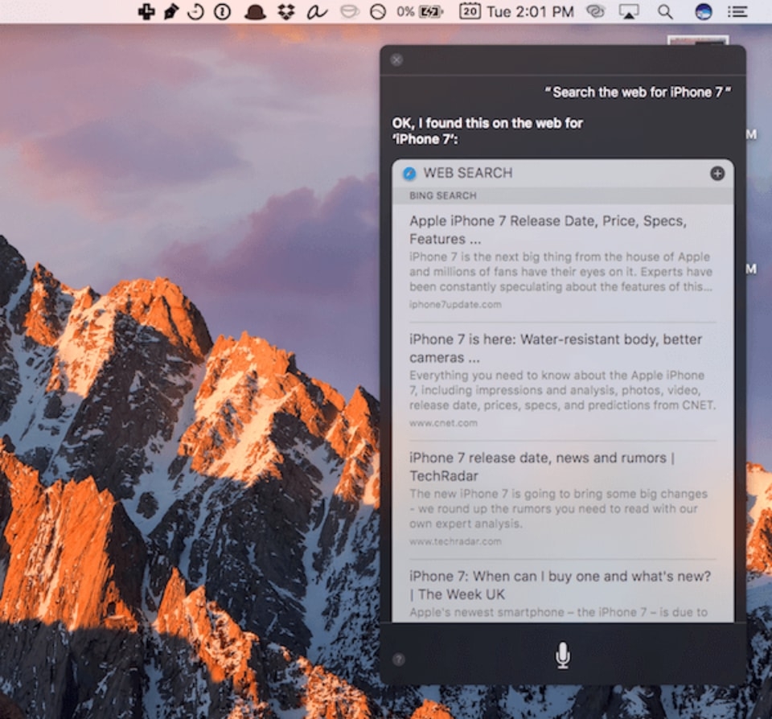The image size is (772, 719).
Task: Open the CNET iPhone 7 is here result
Action: tap(555, 348)
